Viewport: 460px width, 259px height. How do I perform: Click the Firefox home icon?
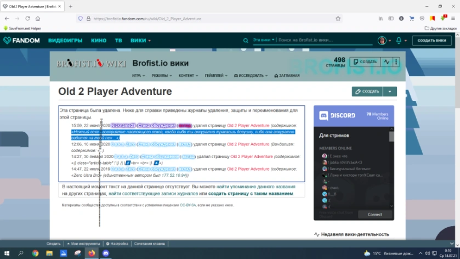38,19
